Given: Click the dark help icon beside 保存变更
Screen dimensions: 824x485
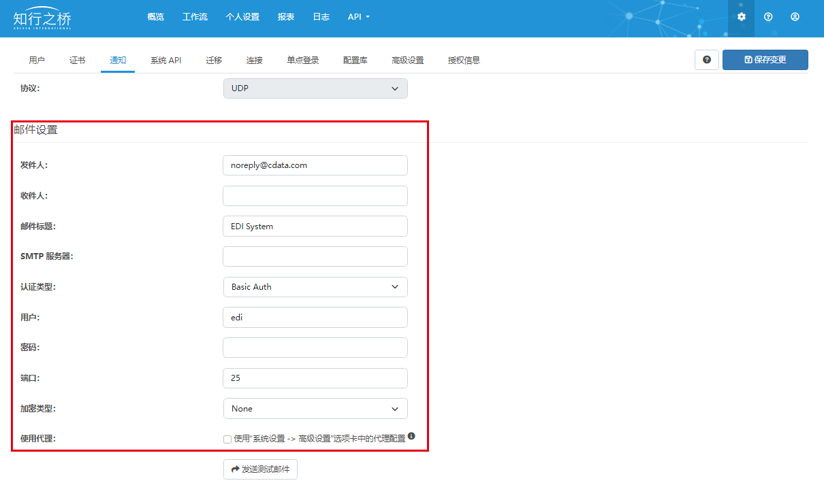Looking at the screenshot, I should pos(707,60).
